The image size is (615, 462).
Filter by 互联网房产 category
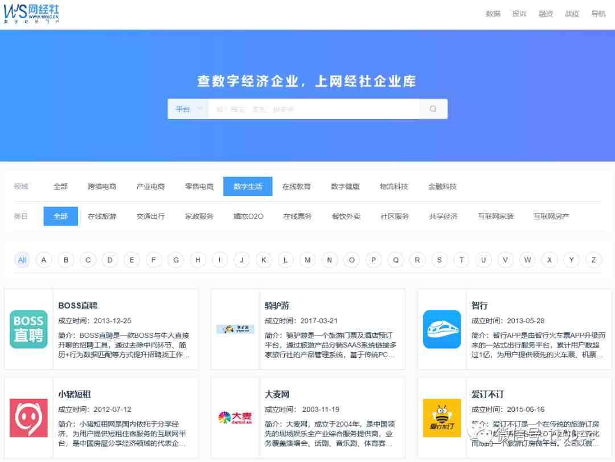[x=551, y=216]
